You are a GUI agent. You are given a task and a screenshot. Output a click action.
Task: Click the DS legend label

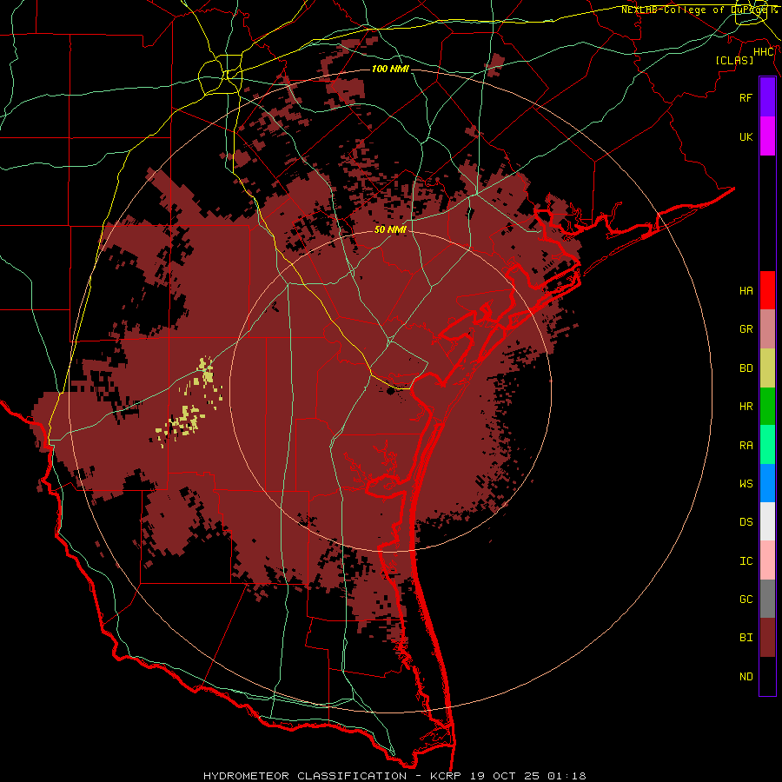(x=746, y=522)
